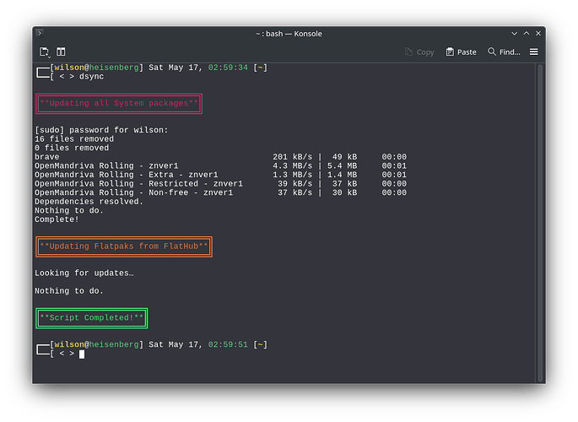Click the 'Script Completed!' banner

[x=92, y=318]
